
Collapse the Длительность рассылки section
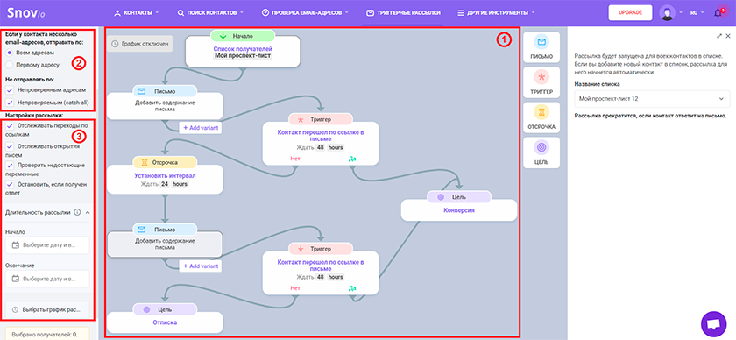88,212
